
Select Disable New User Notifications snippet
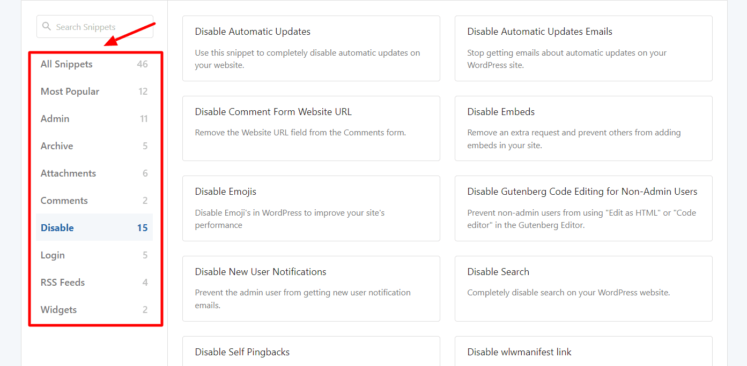pos(311,288)
